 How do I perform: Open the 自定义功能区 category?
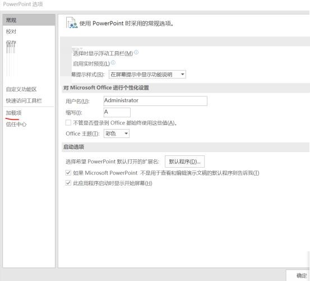point(21,89)
